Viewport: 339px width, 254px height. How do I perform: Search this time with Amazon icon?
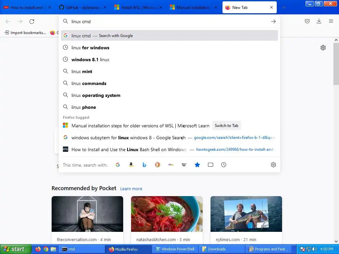point(131,165)
